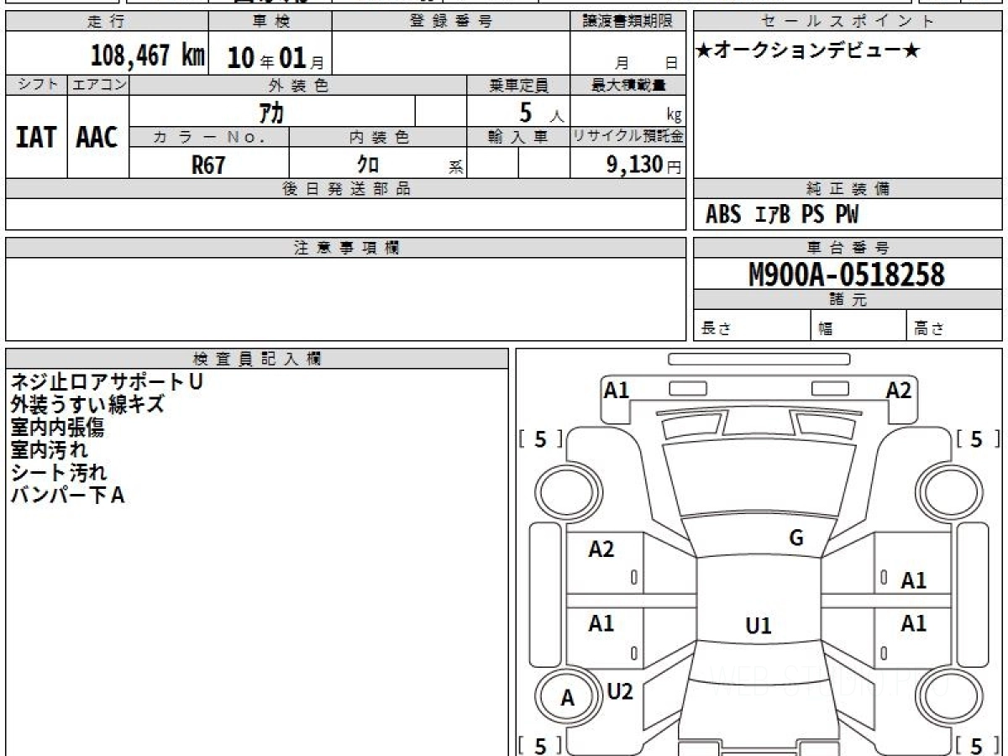
Task: Click the 検査員記入欄 header bar
Action: point(257,359)
